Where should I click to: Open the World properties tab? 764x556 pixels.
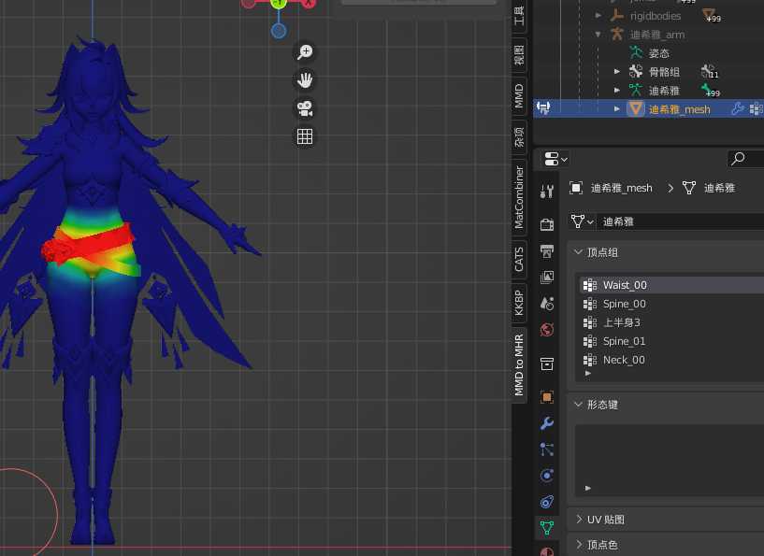coord(547,330)
